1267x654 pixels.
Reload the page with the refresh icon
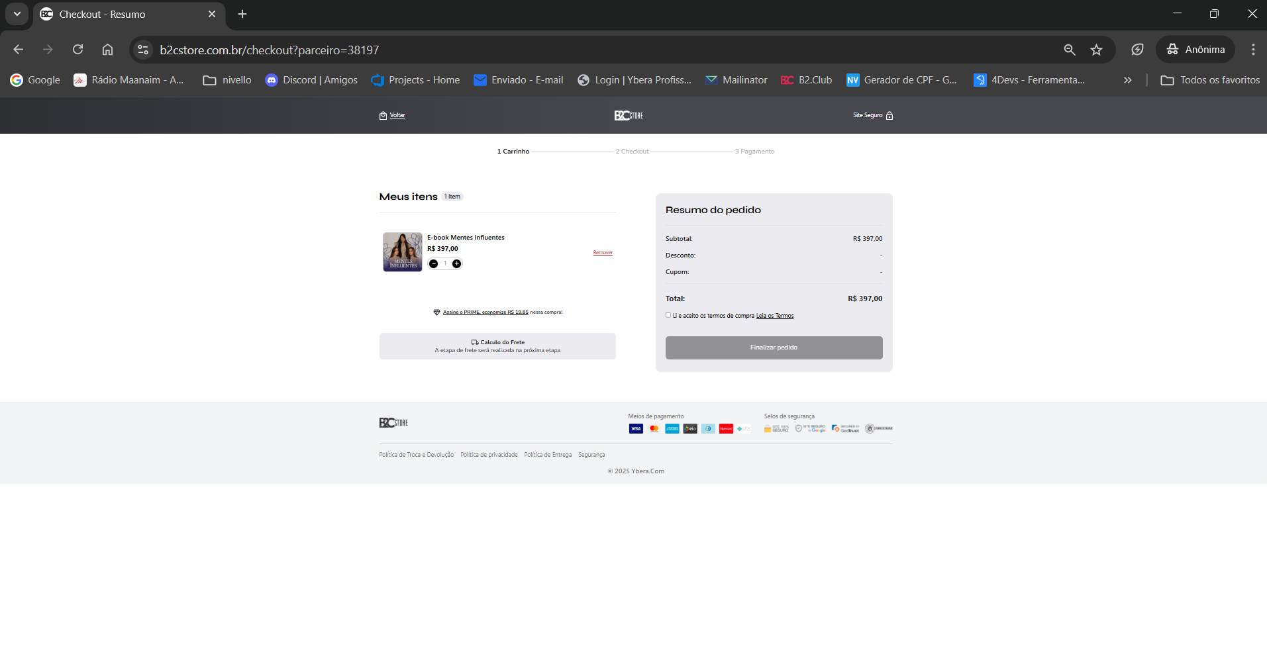77,50
